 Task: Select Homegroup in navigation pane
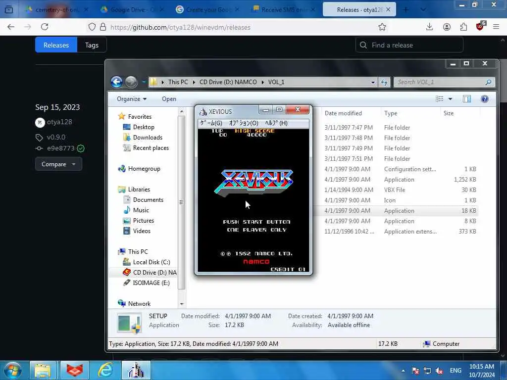click(144, 169)
